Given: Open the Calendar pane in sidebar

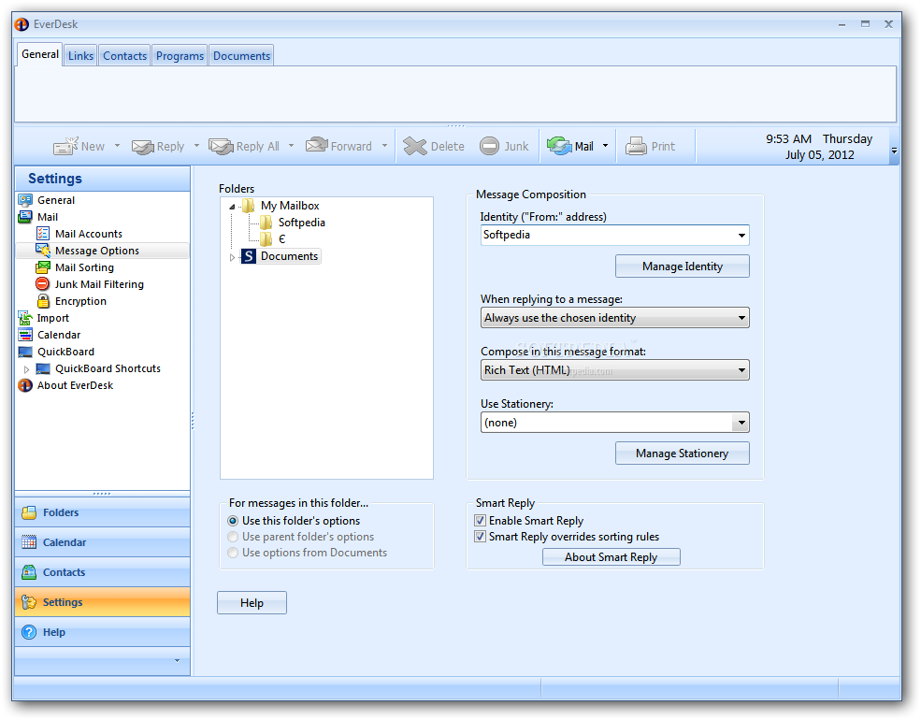Looking at the screenshot, I should (x=102, y=542).
